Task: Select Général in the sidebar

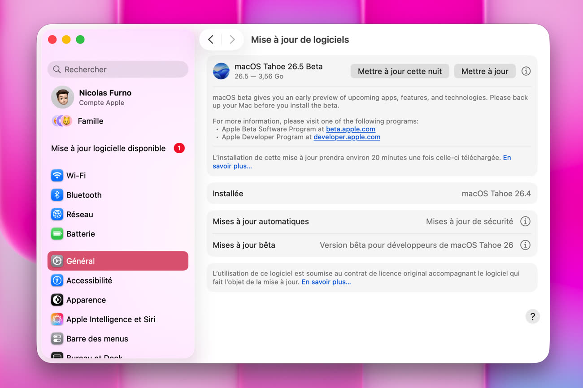Action: 117,261
